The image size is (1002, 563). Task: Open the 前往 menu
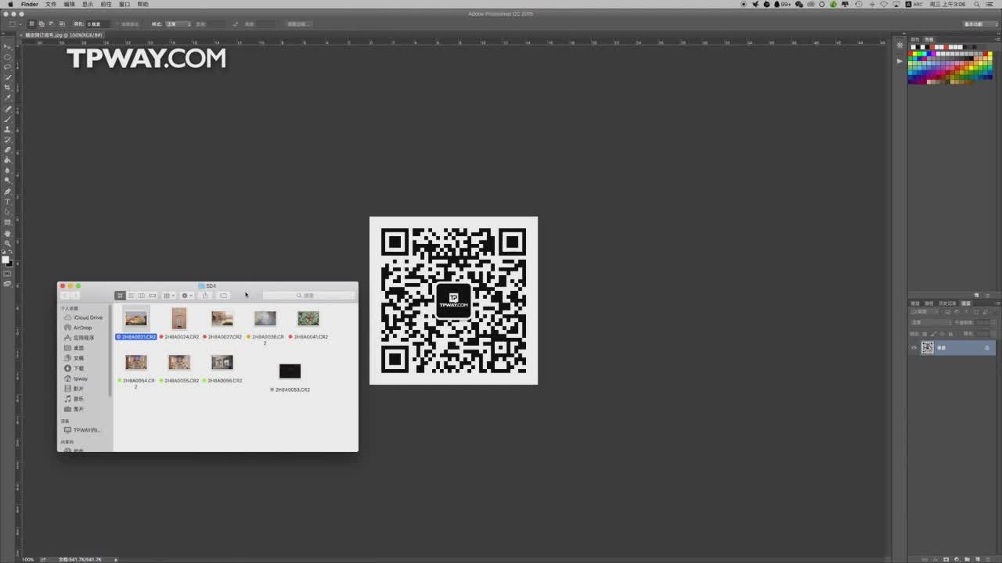(x=106, y=4)
